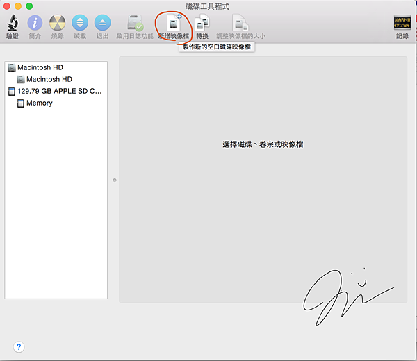Click the help question mark button

19,346
